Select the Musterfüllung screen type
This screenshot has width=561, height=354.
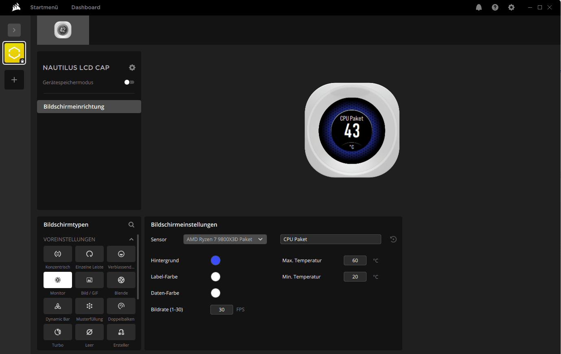point(89,306)
